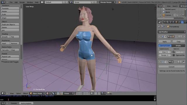This screenshot has width=187, height=105.
Task: Click the Join objects button
Action: 10,30
